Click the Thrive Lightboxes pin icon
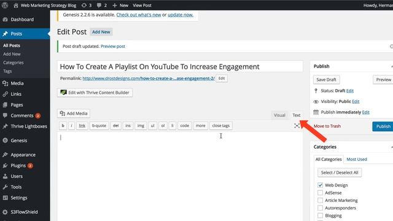This screenshot has width=393, height=221. (6, 126)
